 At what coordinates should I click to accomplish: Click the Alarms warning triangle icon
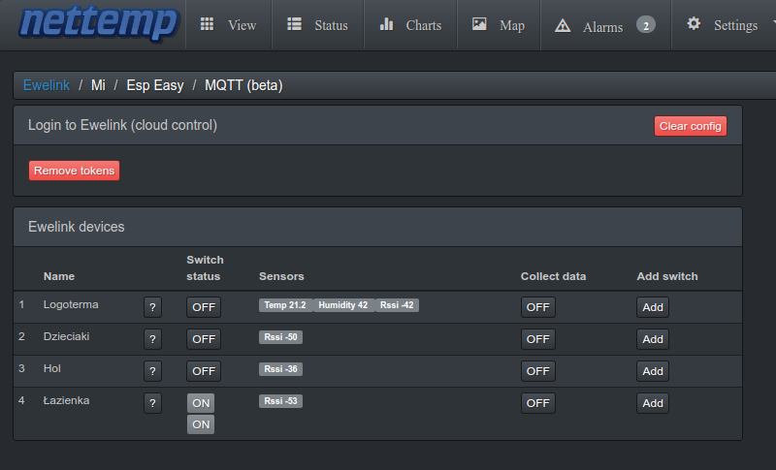(563, 25)
